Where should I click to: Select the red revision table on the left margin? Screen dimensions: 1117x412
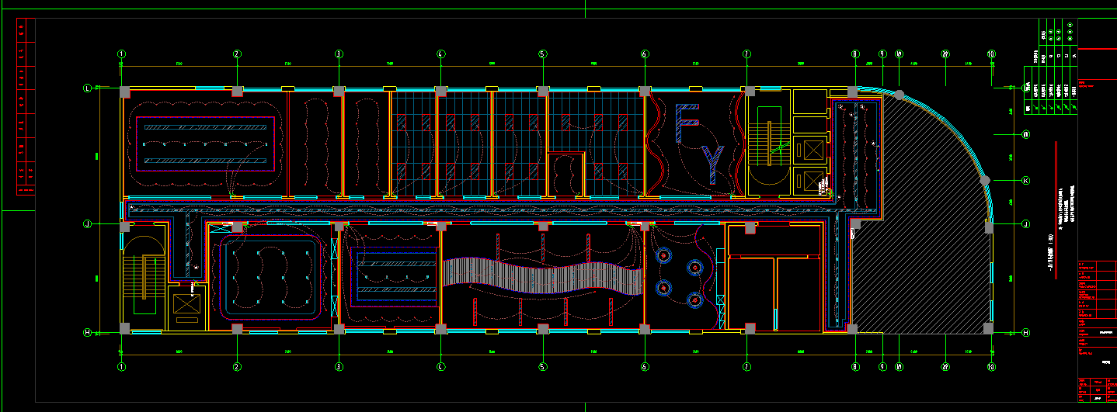(x=26, y=109)
